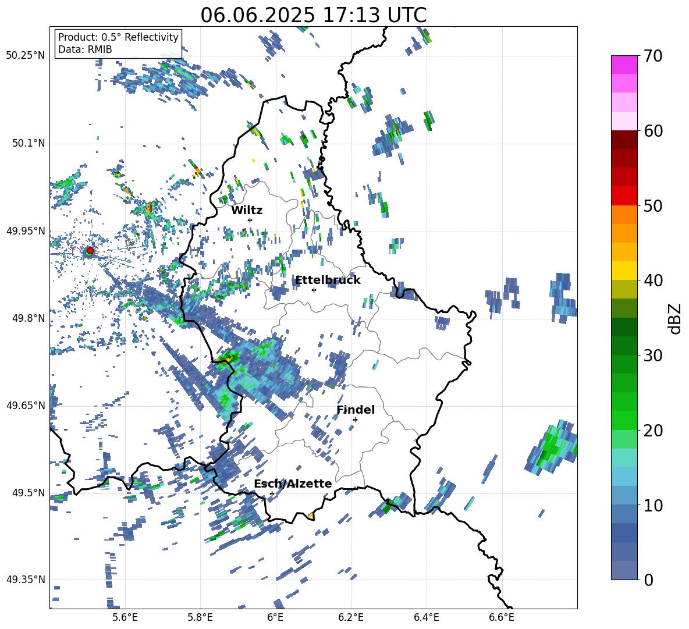Click the 20 dBZ colorbar tick label
Image resolution: width=689 pixels, height=629 pixels.
(x=652, y=431)
